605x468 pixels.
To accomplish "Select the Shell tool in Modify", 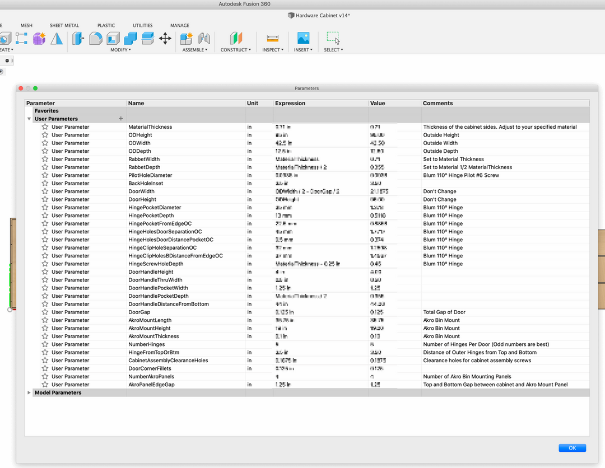I will (x=113, y=39).
